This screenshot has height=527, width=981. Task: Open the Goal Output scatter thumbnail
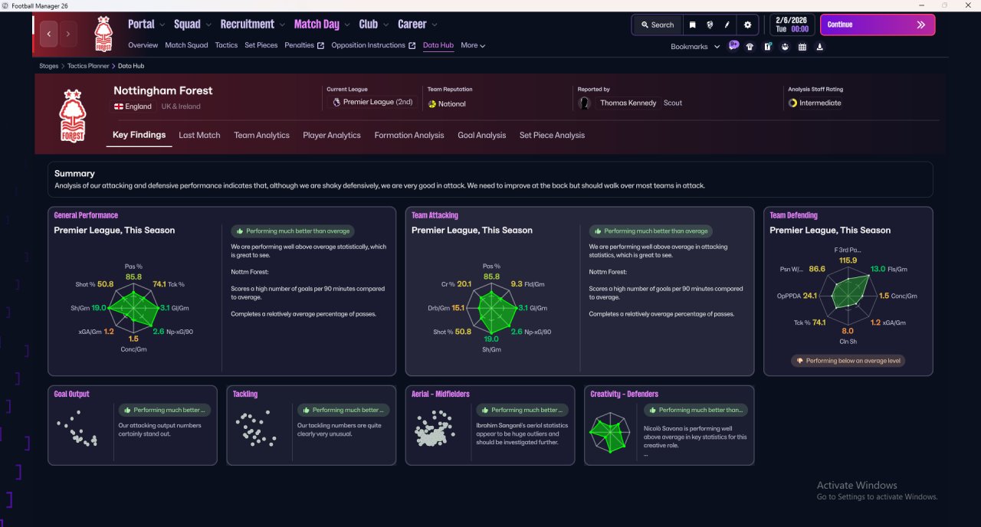77,429
